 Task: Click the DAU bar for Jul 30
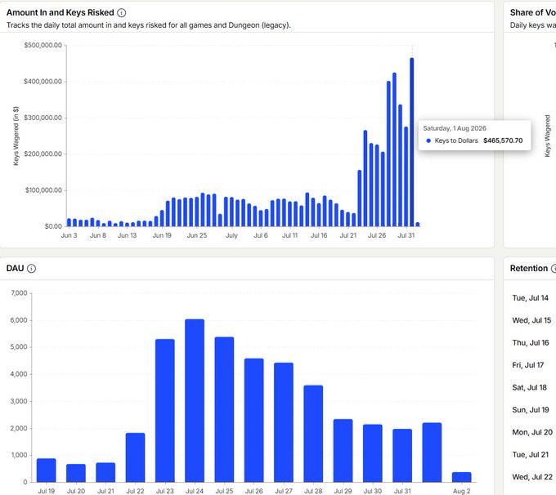373,453
